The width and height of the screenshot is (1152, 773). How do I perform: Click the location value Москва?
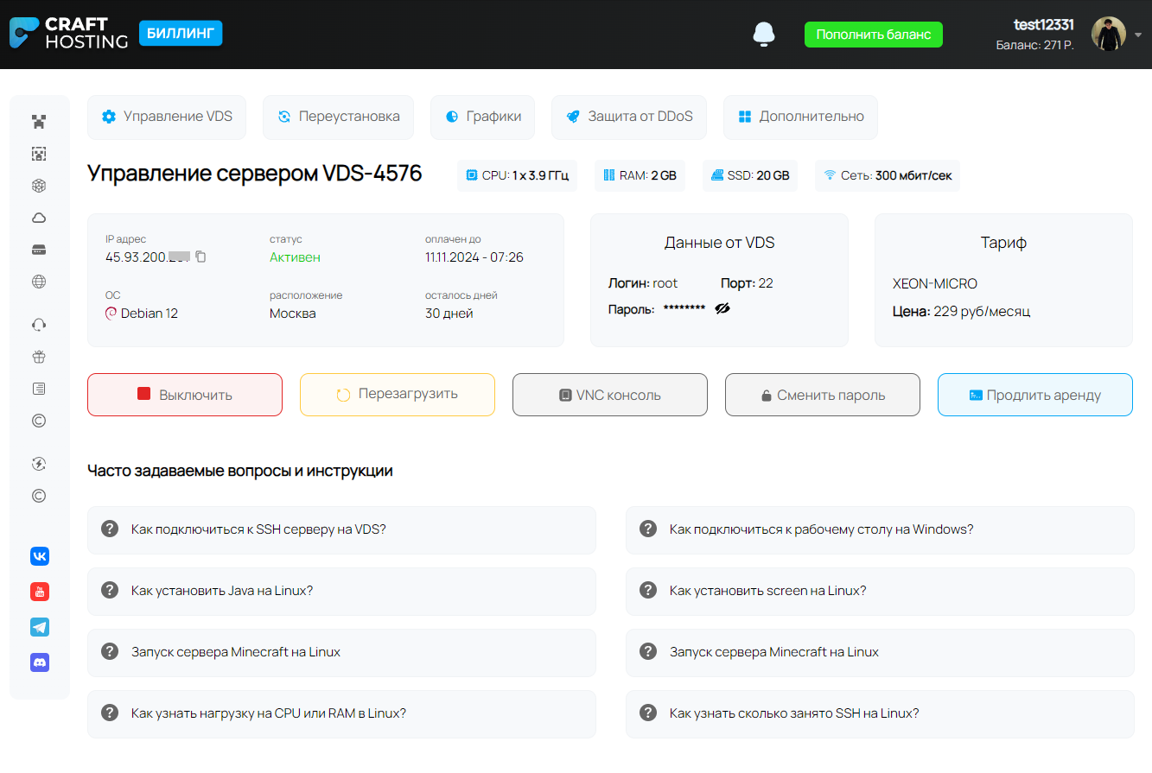pyautogui.click(x=293, y=314)
